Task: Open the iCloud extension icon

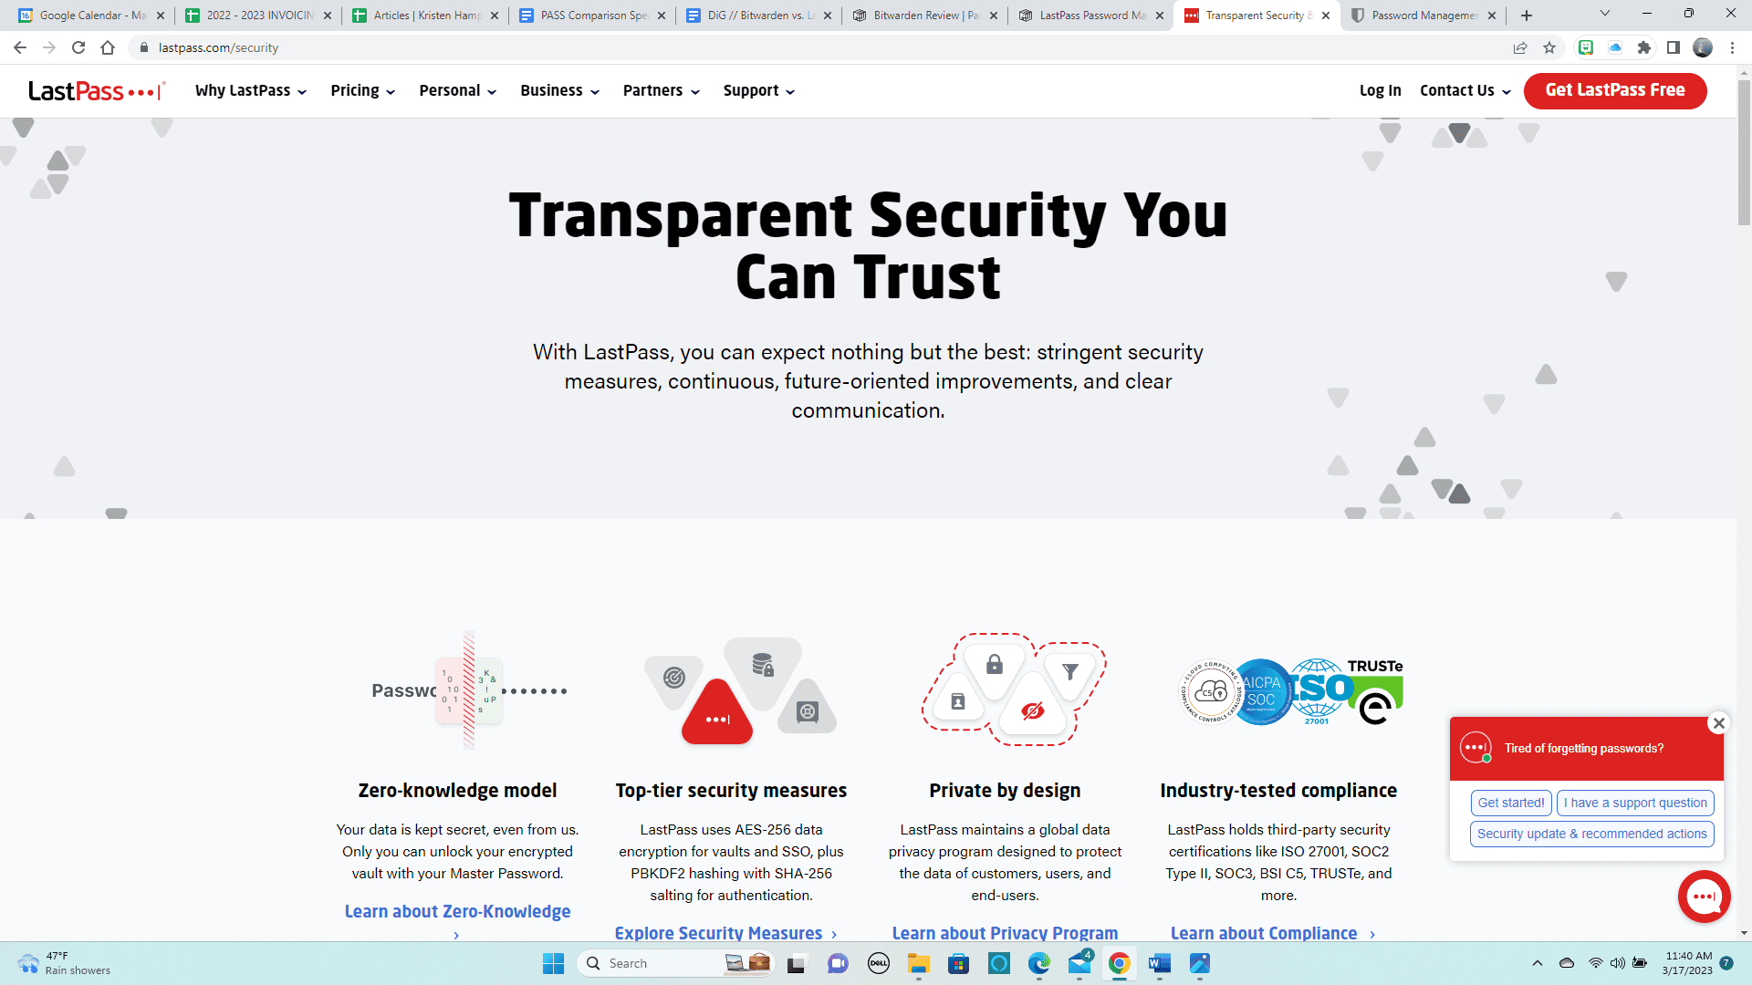Action: coord(1615,47)
